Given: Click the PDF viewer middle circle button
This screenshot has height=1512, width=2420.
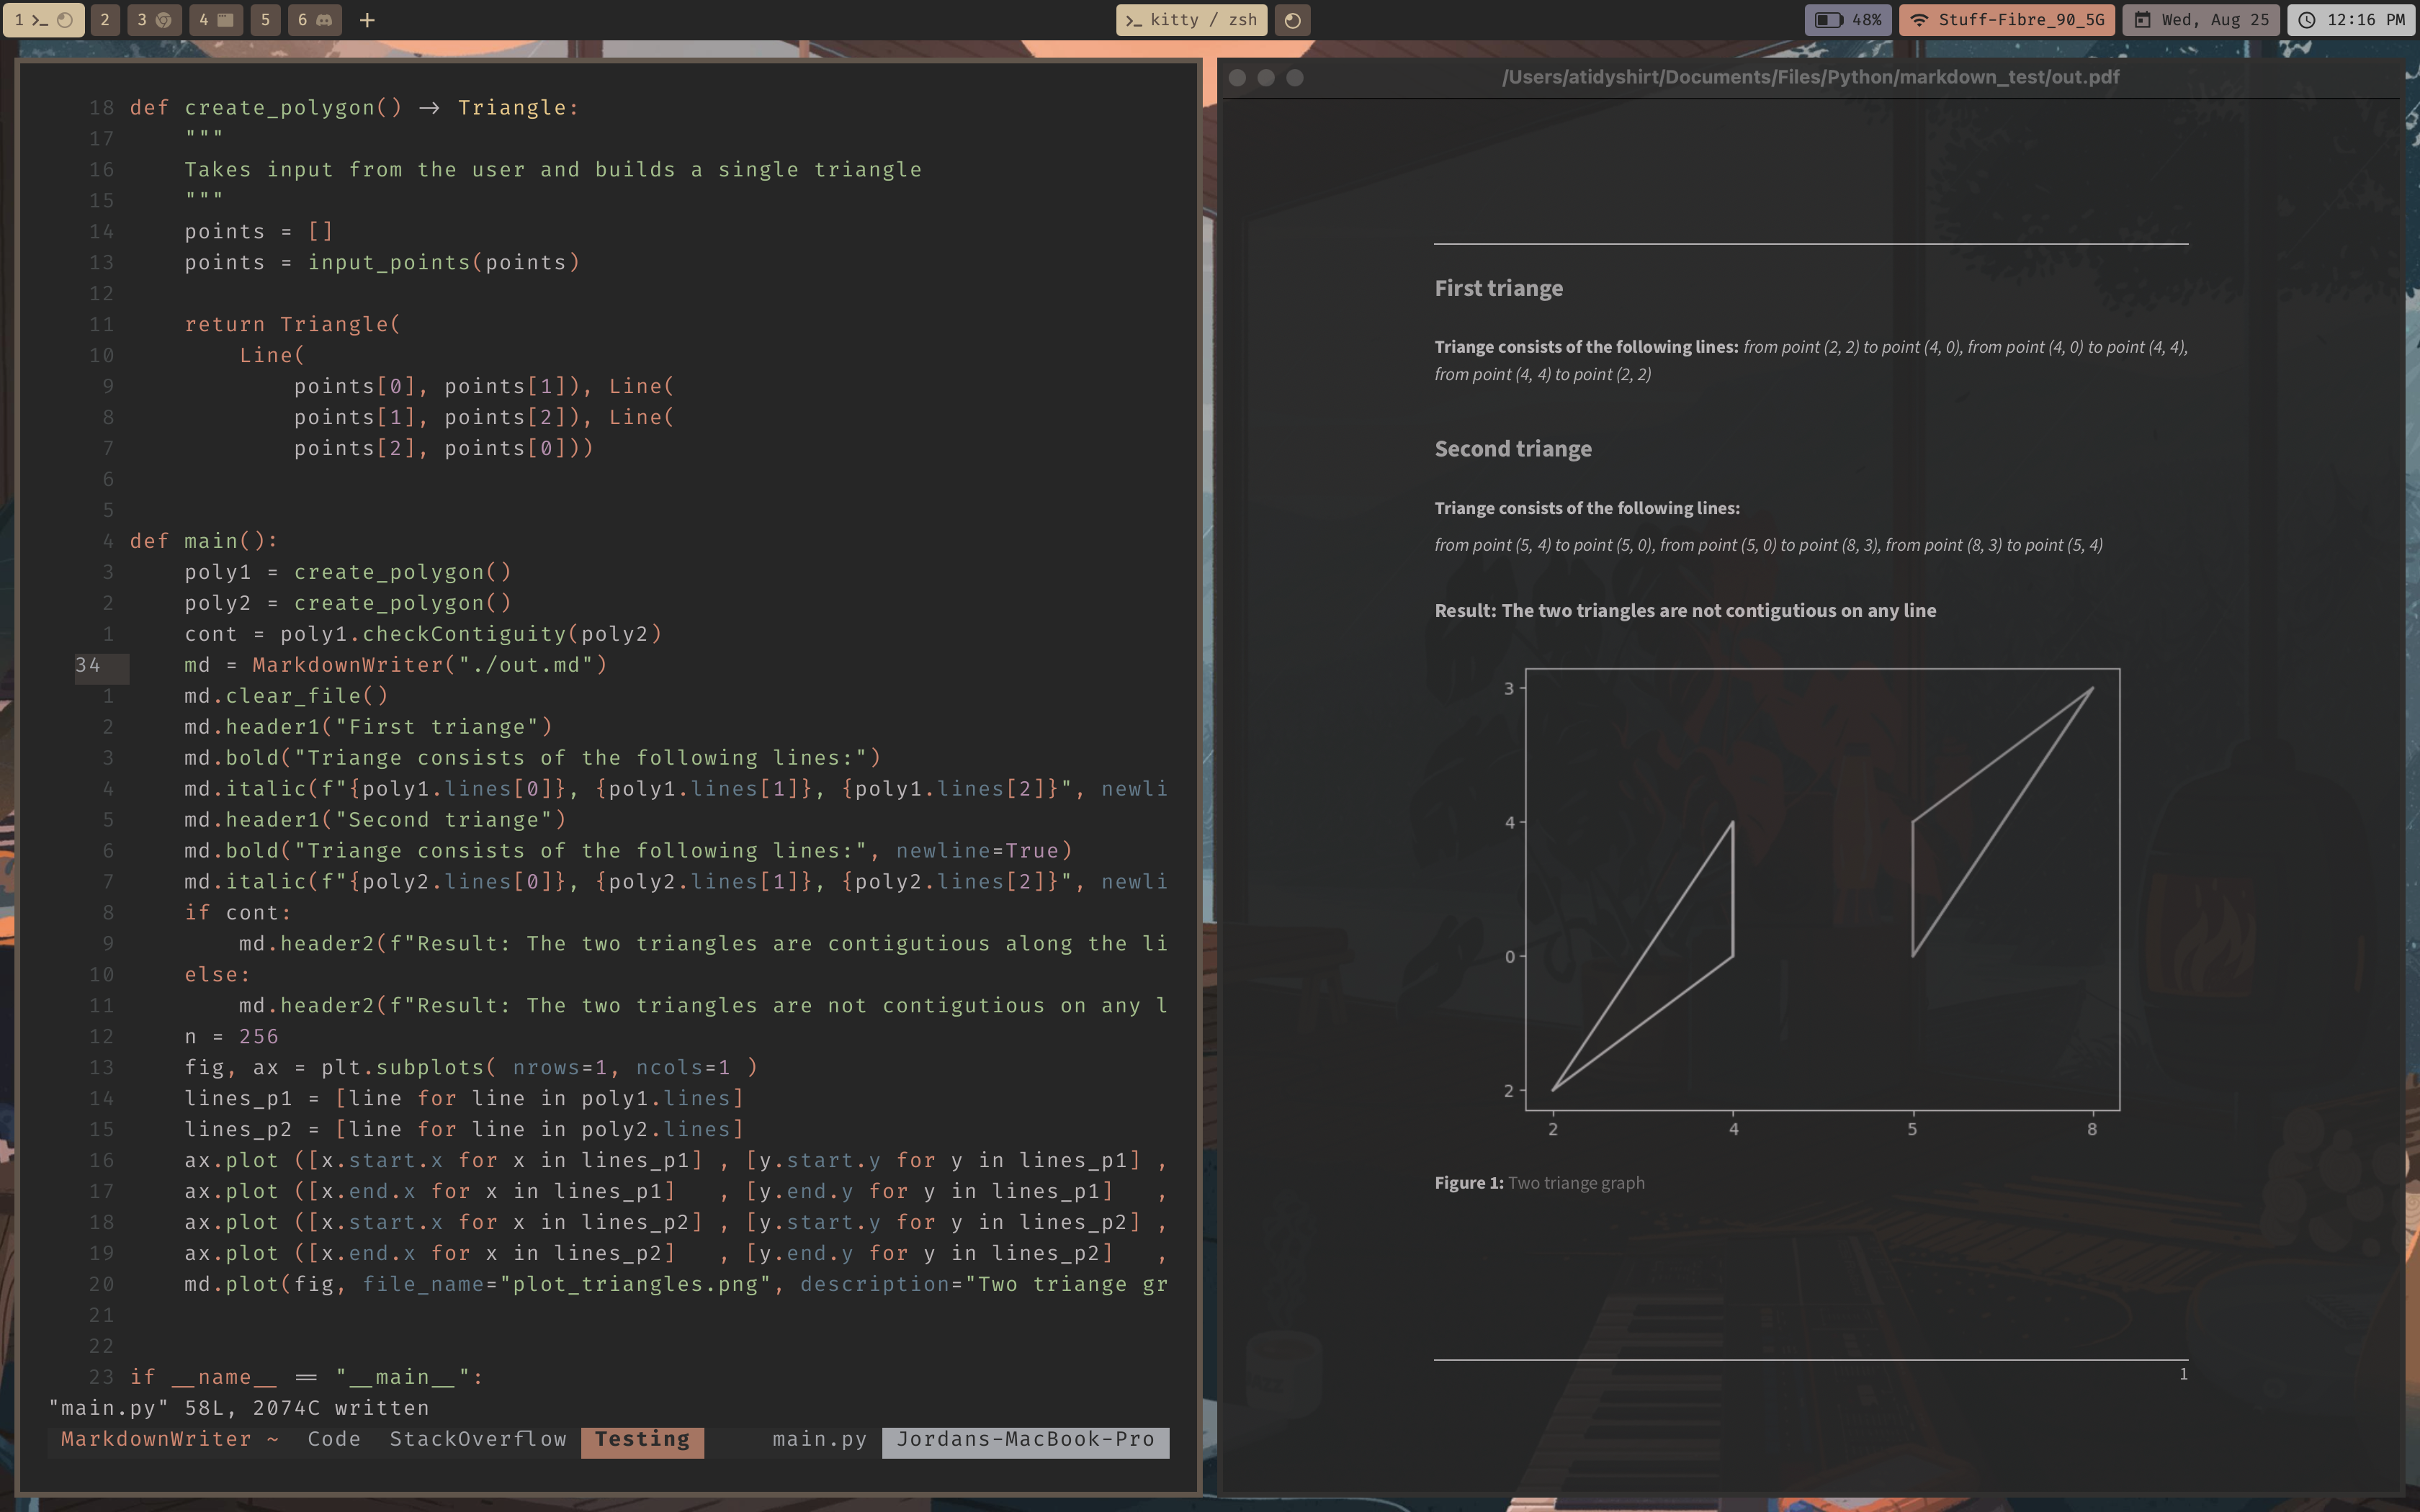Looking at the screenshot, I should pos(1267,76).
